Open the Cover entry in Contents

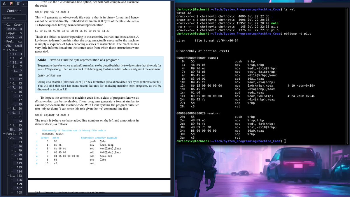click(14, 25)
